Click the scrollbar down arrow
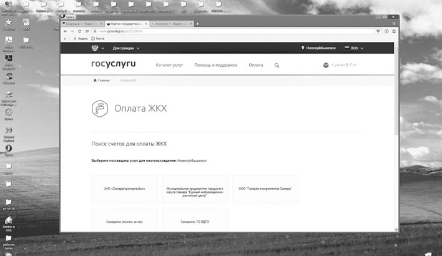Image resolution: width=442 pixels, height=256 pixels. pos(396,230)
